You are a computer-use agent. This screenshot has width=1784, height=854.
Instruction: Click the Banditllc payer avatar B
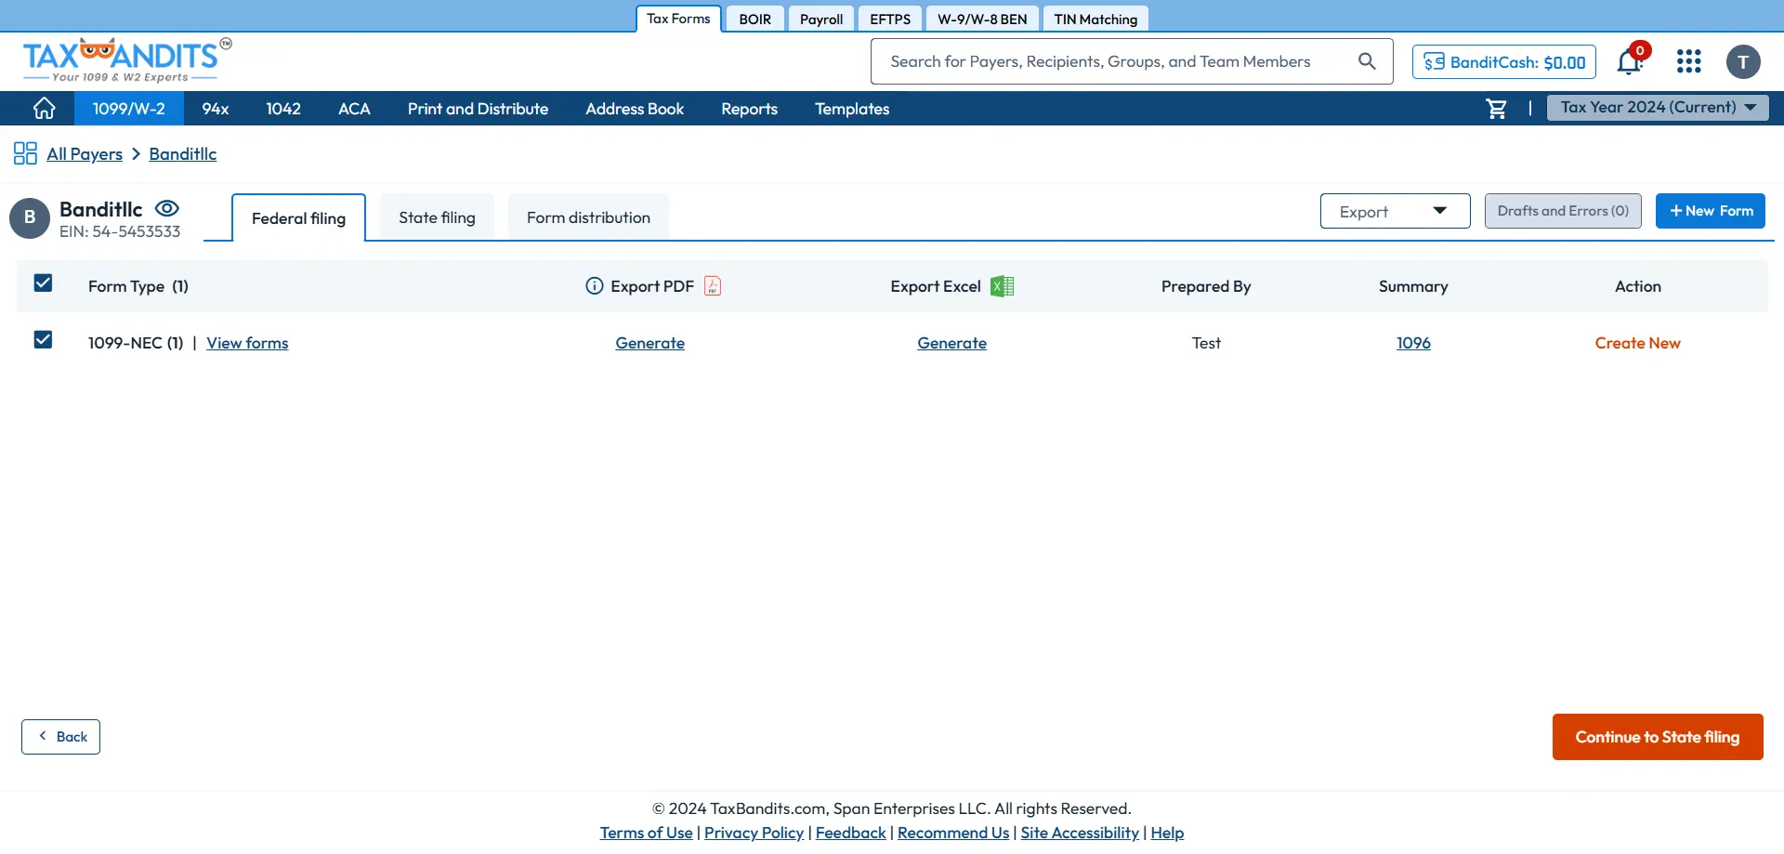click(30, 218)
